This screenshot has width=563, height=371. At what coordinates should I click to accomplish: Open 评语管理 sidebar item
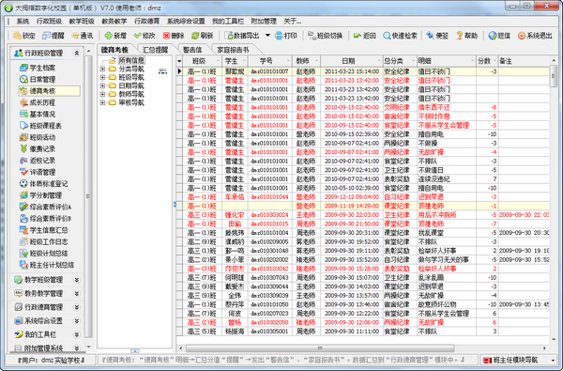tap(38, 172)
